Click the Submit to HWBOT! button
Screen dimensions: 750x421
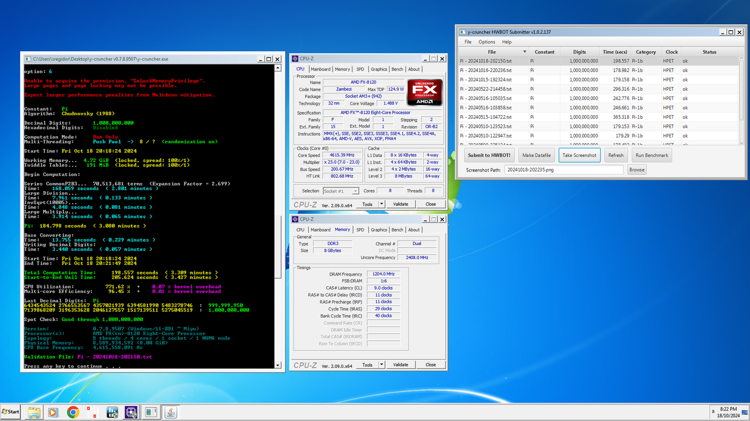pyautogui.click(x=489, y=155)
